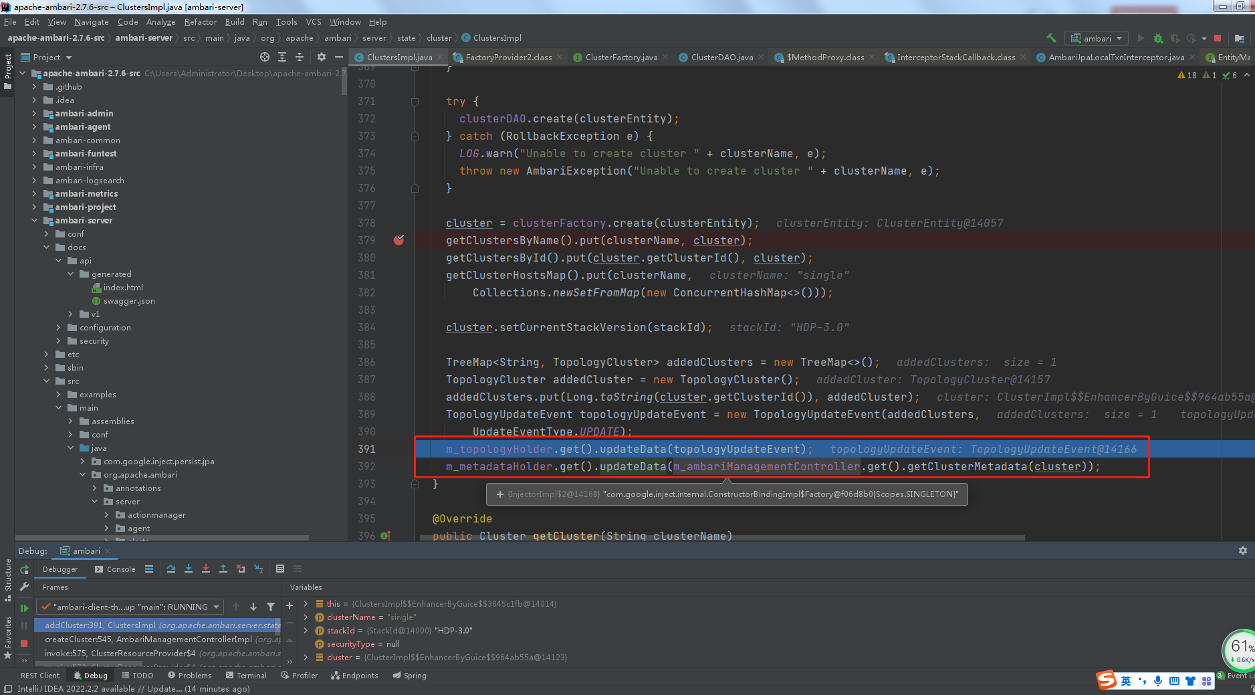Viewport: 1255px width, 695px height.
Task: Expand configuration folder in project tree
Action: coord(58,328)
